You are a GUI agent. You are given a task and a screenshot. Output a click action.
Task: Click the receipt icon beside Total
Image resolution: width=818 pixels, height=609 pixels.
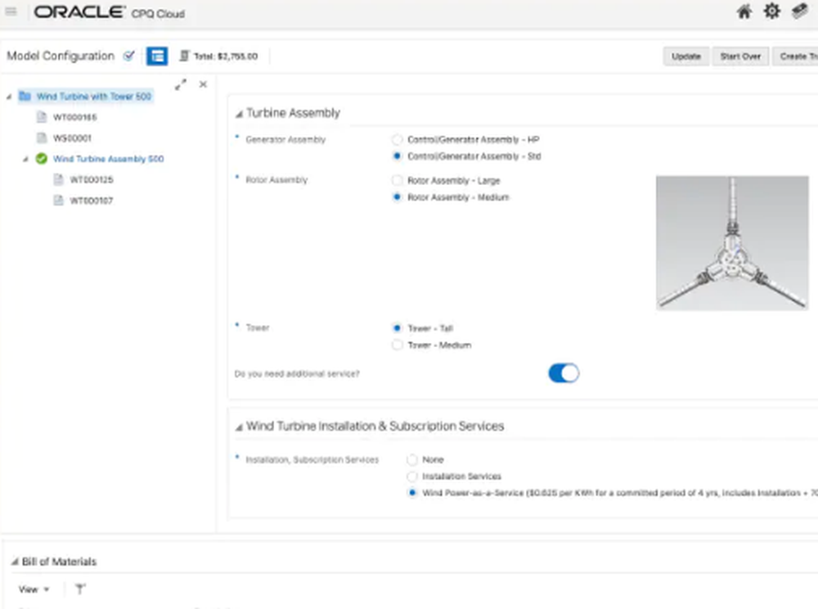(x=184, y=56)
